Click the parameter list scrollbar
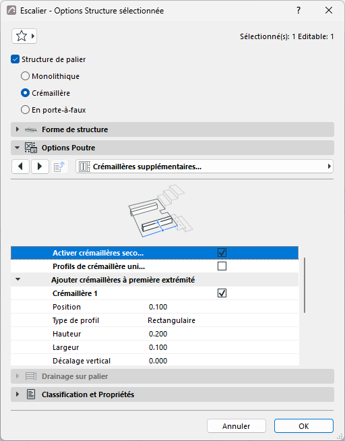This screenshot has width=345, height=441. point(305,285)
